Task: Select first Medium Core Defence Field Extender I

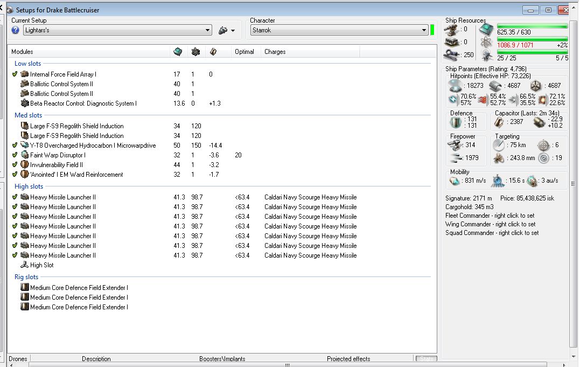Action: 222,287
